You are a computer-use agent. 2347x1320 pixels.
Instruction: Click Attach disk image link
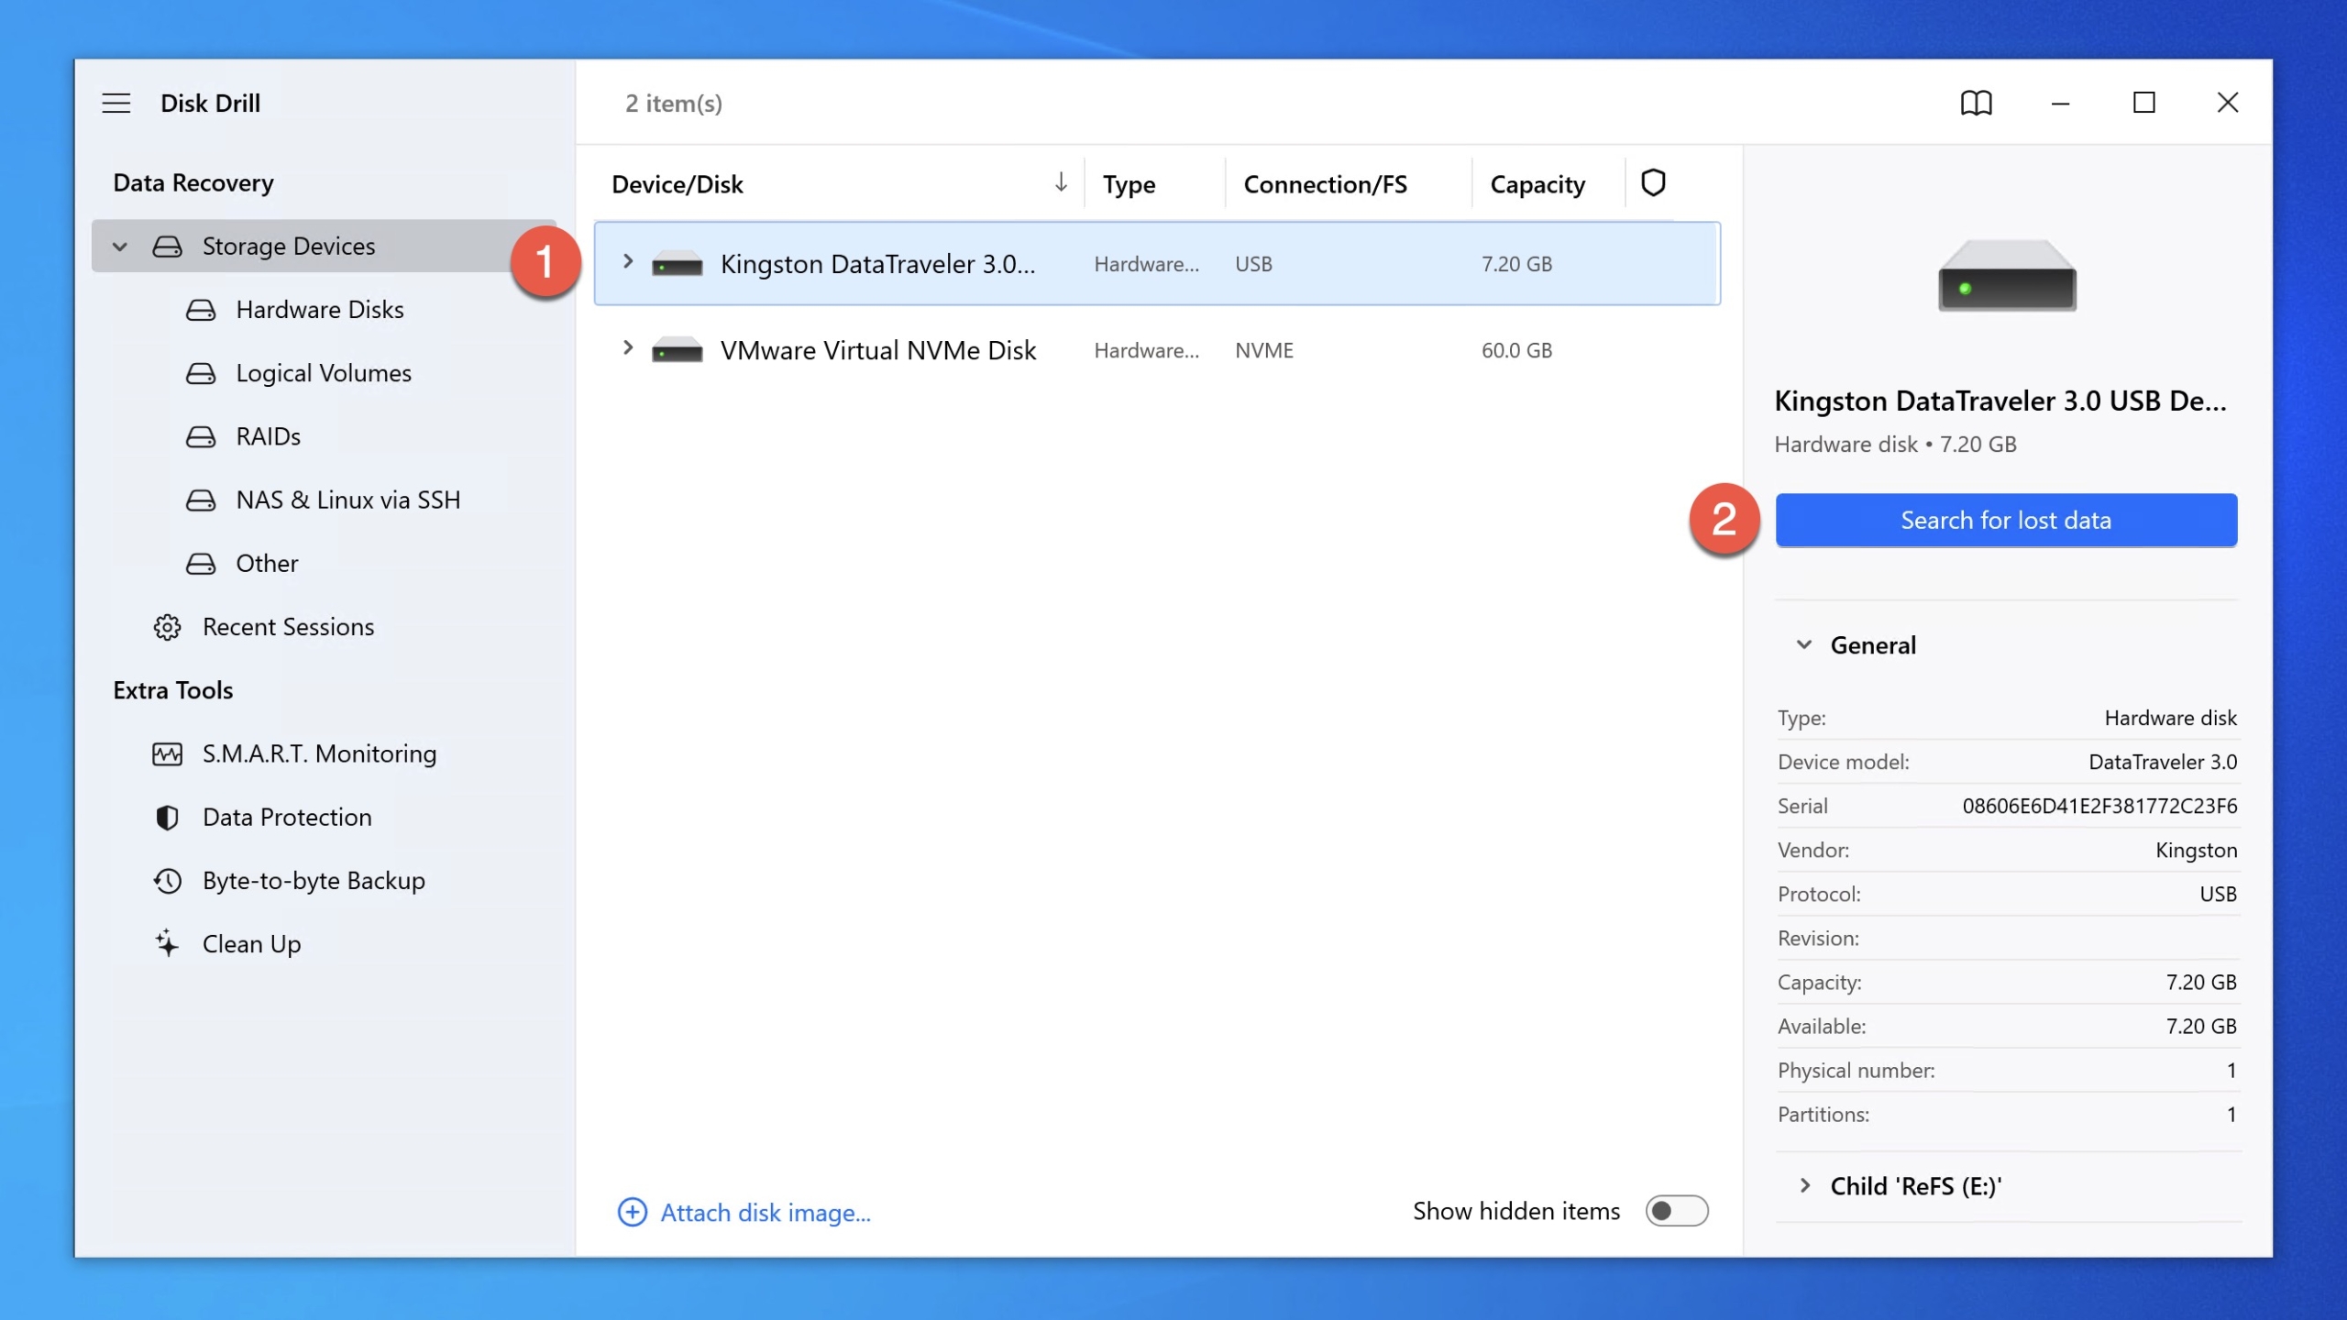[766, 1212]
